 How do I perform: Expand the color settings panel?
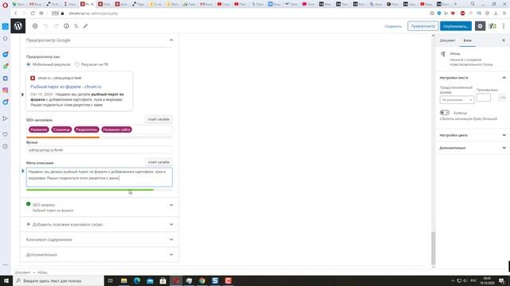473,135
